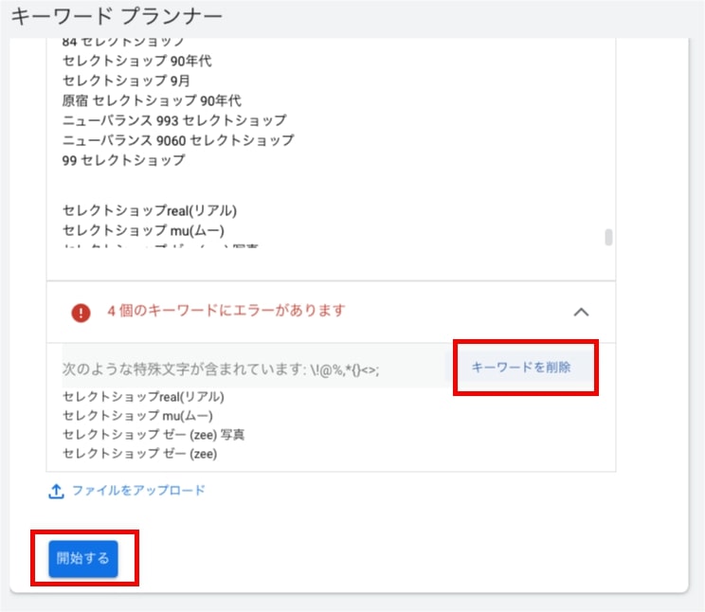Click the 4 個のキーワードにエラーがあります error heading
705x612 pixels.
point(226,311)
